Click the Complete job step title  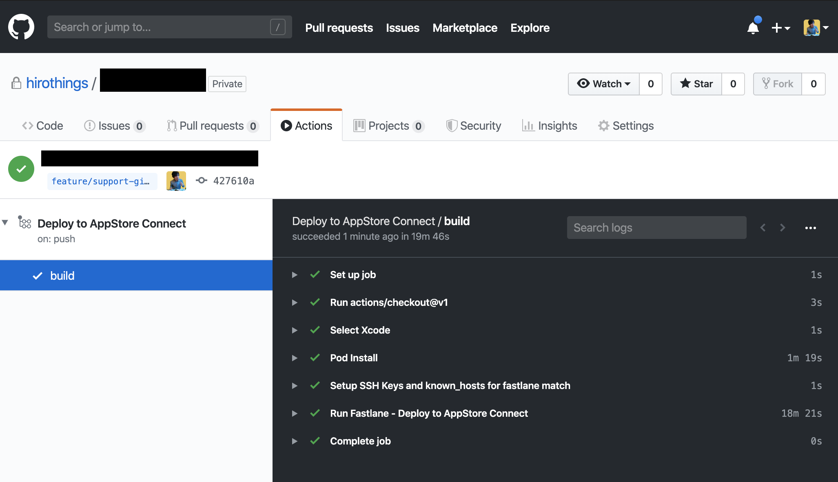click(360, 441)
